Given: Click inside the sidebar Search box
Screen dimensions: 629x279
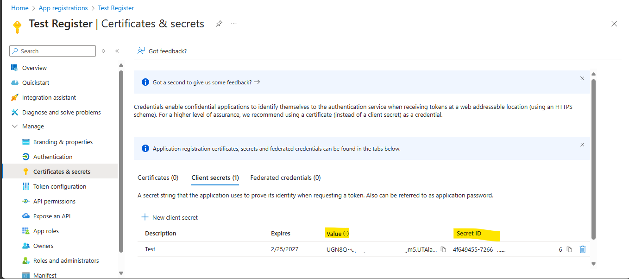Looking at the screenshot, I should tap(52, 51).
